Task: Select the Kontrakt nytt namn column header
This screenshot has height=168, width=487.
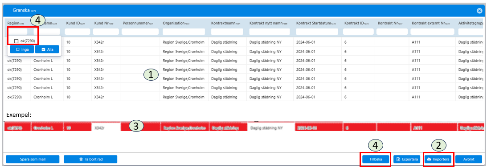Action: pos(268,23)
